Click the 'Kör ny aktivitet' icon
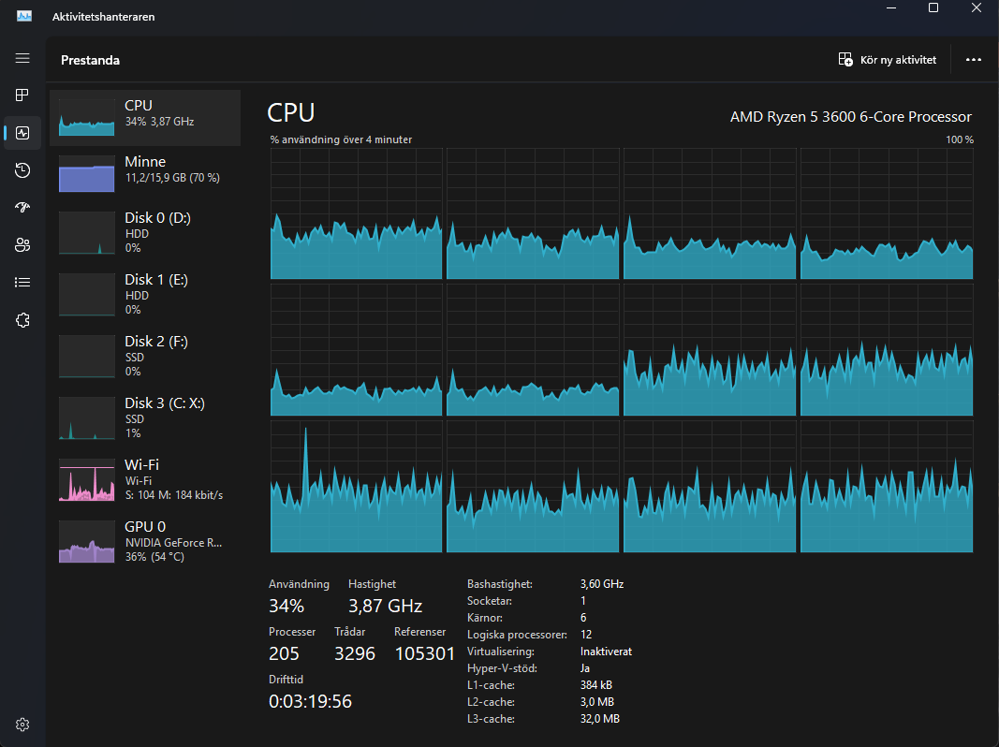Screen dimensions: 999x747 [x=845, y=59]
